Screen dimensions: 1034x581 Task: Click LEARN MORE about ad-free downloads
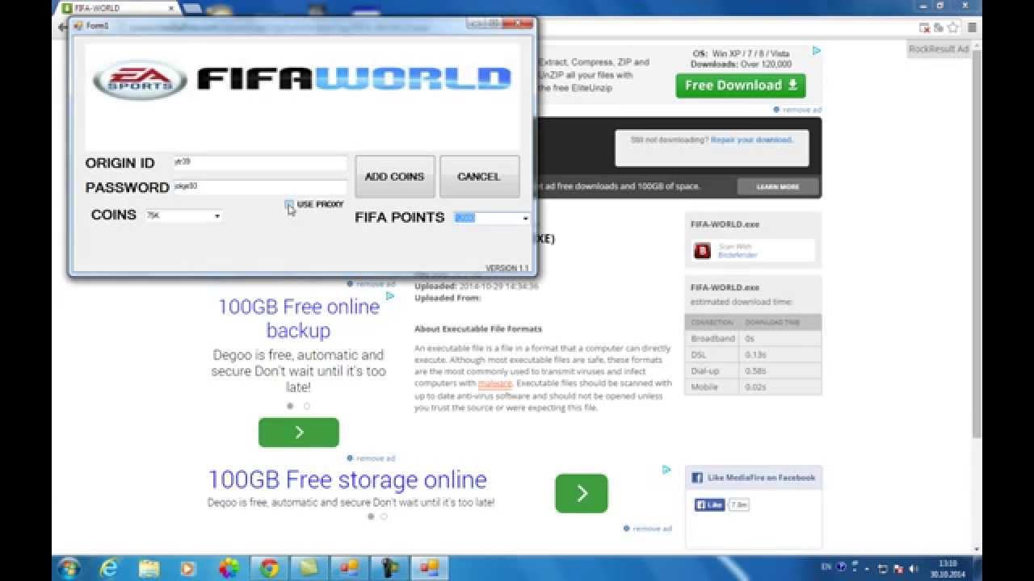778,186
